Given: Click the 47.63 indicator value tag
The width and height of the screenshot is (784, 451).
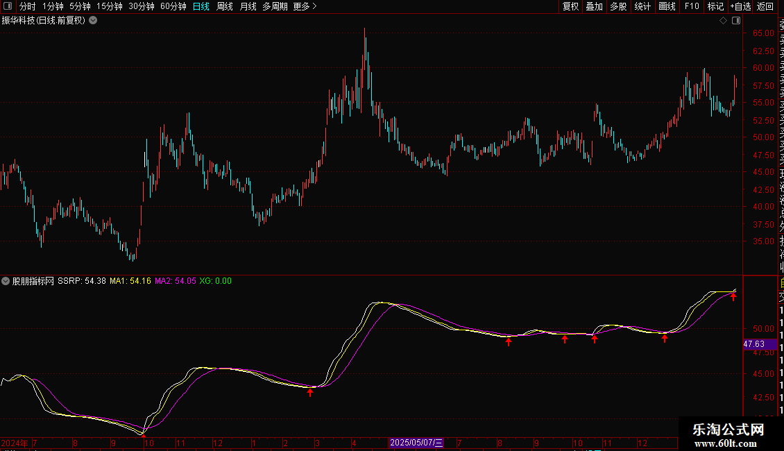Looking at the screenshot, I should click(760, 344).
